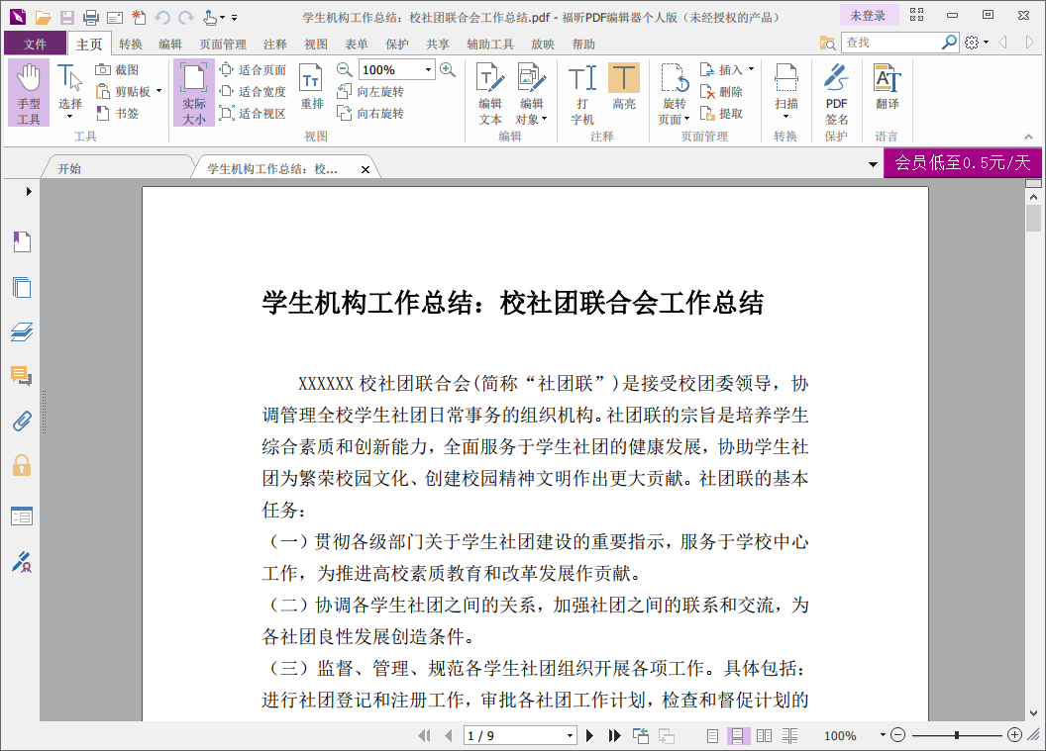Open the 100% zoom combo box in ribbon
Image resolution: width=1046 pixels, height=751 pixels.
pos(397,69)
